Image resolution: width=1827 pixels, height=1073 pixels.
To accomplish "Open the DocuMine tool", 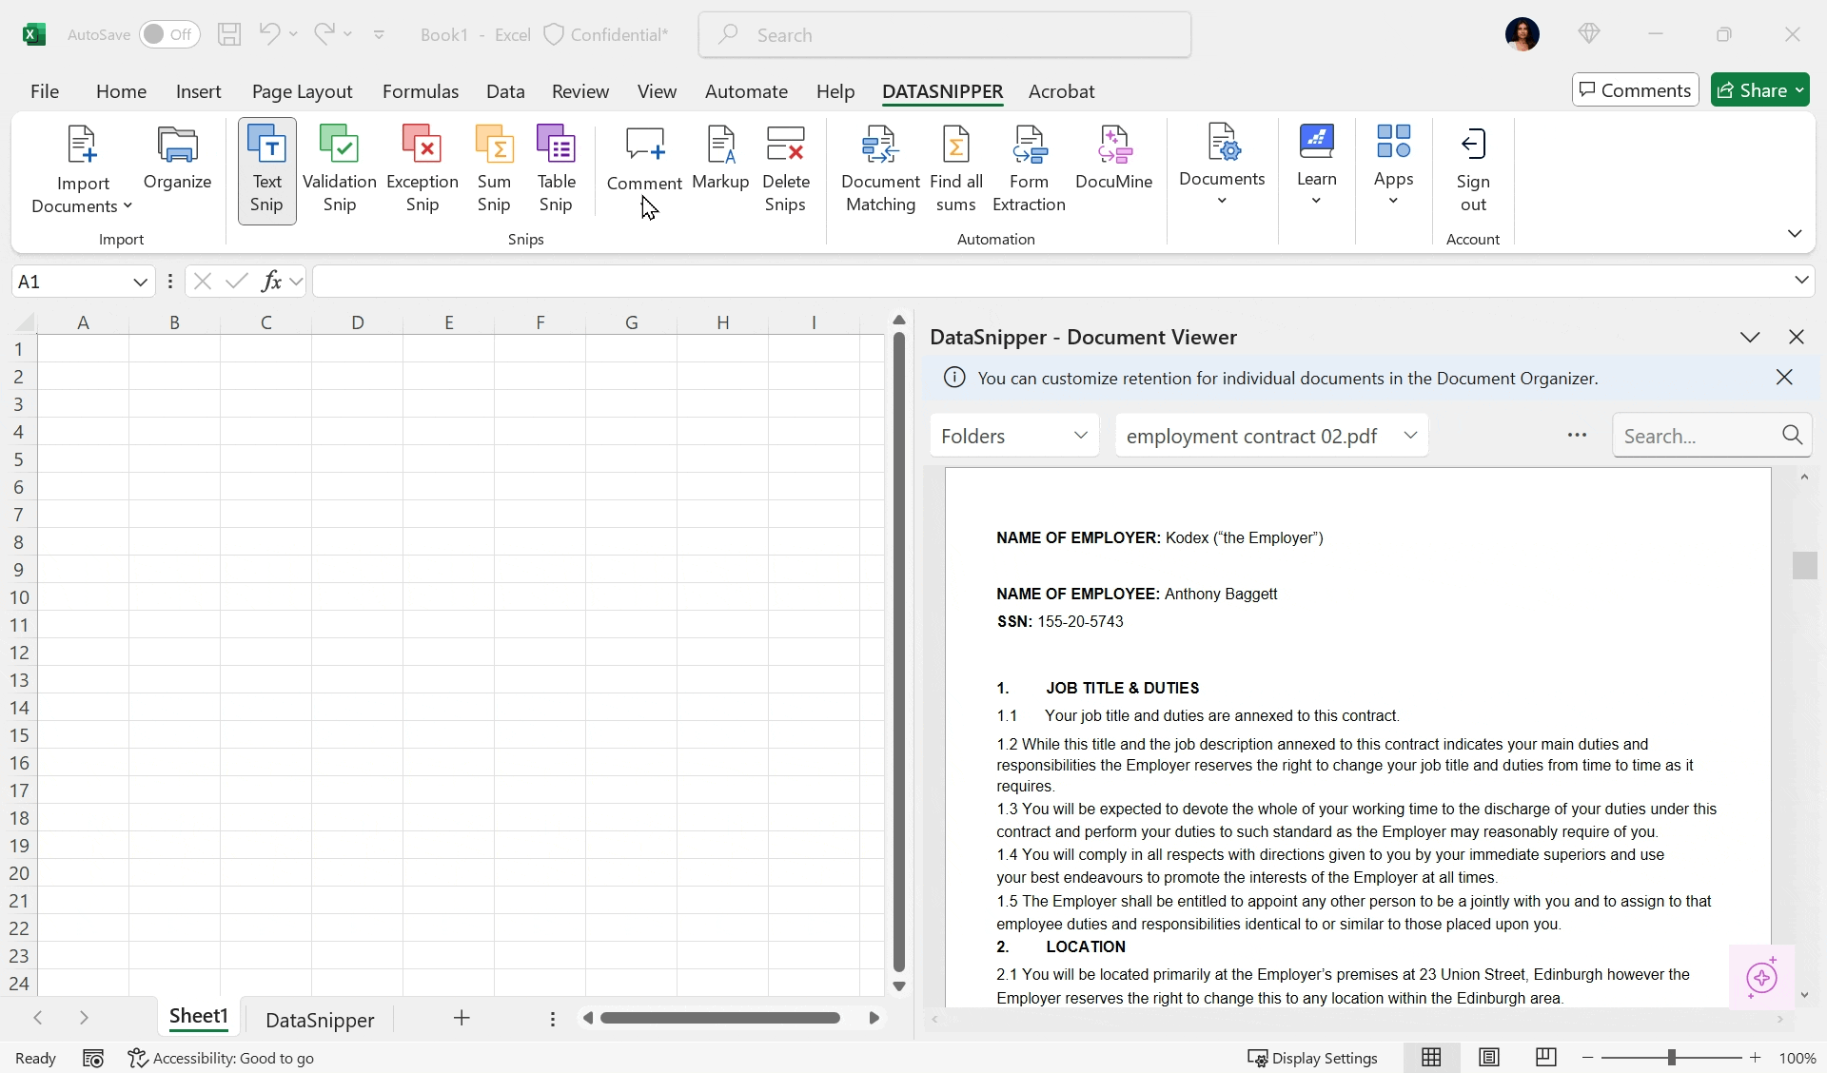I will coord(1113,158).
